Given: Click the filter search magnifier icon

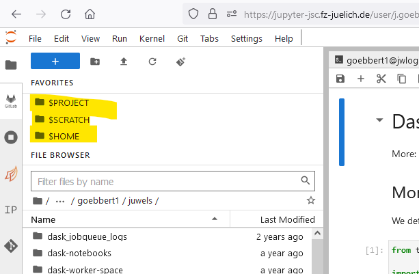Looking at the screenshot, I should (x=305, y=180).
